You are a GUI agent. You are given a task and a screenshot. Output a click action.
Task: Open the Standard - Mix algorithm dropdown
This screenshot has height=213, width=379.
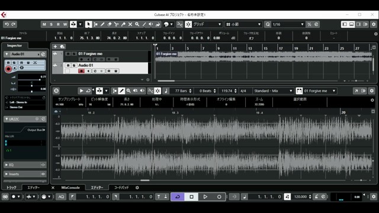[273, 91]
